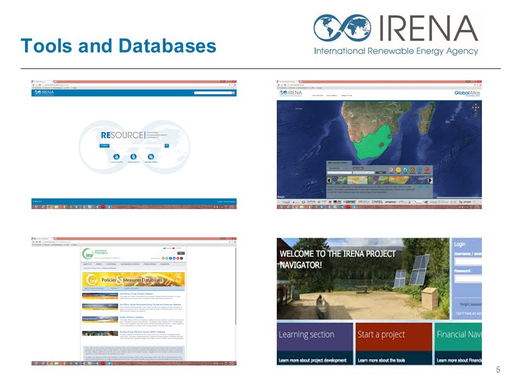Click the Start a project tile
521x391 pixels.
pos(394,343)
